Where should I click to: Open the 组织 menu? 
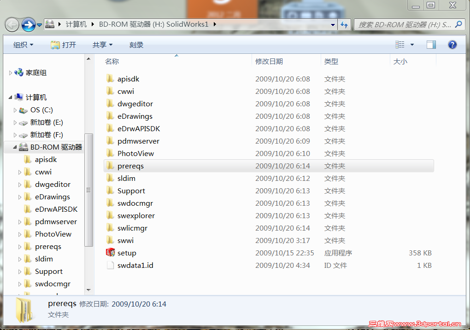(23, 45)
